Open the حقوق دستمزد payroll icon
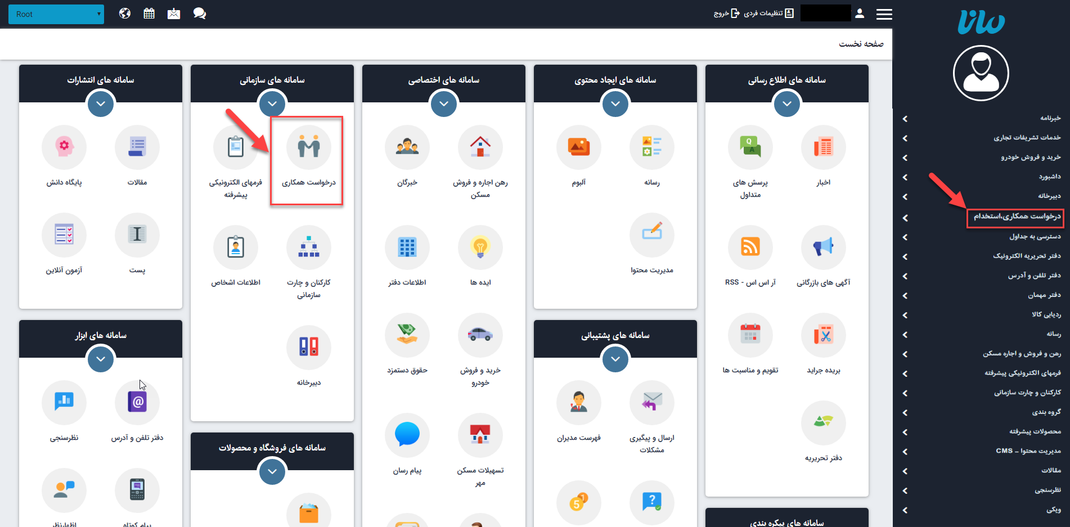This screenshot has height=527, width=1070. tap(407, 335)
